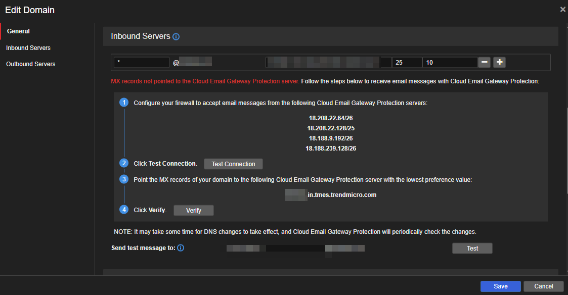Add a server row with plus button
Viewport: 568px width, 295px height.
(500, 62)
